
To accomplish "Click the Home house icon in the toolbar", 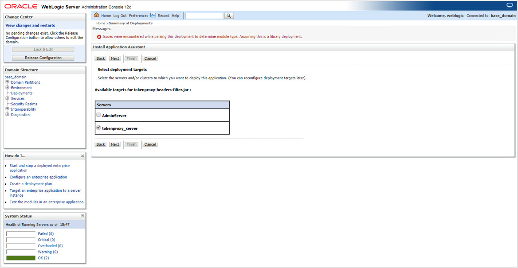I will 97,15.
